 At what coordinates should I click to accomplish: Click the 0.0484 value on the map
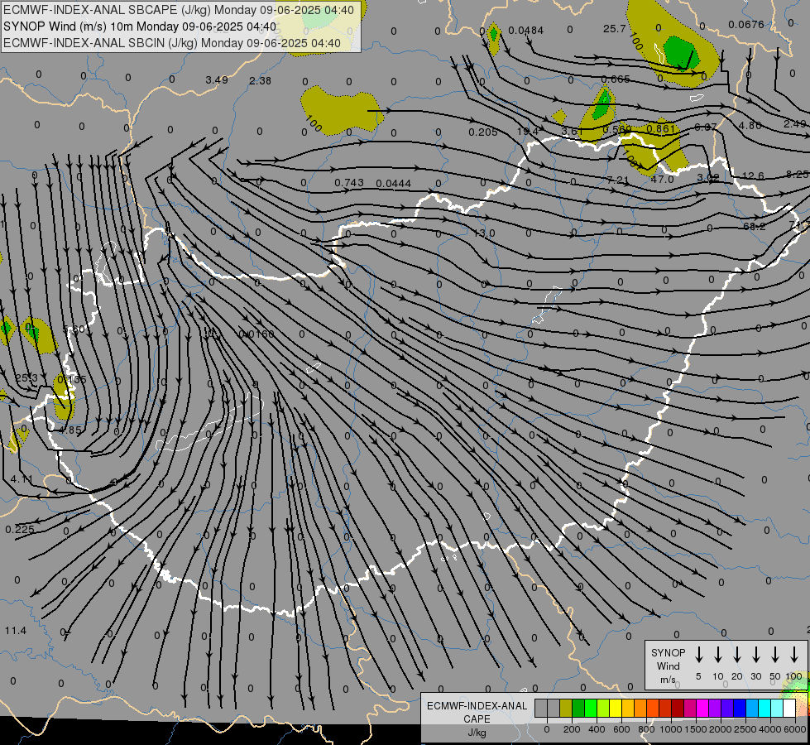[x=526, y=31]
